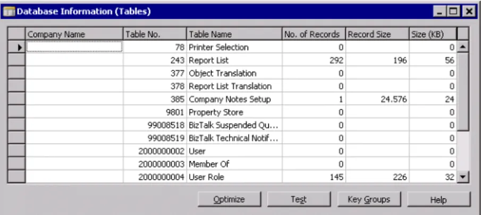Click the 292 records value for Report List
The width and height of the screenshot is (483, 215).
click(314, 61)
